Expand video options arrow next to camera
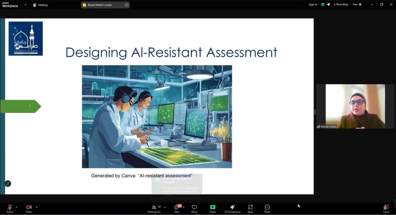This screenshot has width=396, height=215. click(37, 207)
